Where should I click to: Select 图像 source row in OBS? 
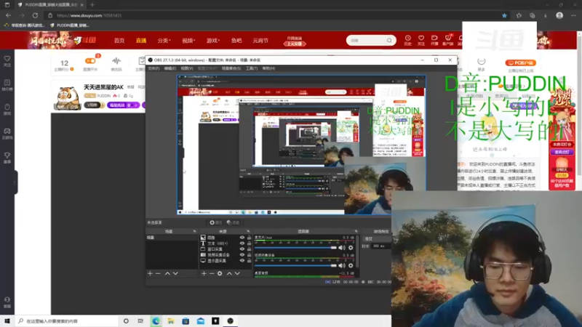click(226, 238)
